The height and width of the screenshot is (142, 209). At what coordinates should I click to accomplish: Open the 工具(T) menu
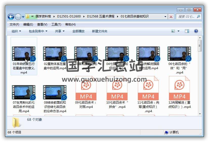click(56, 25)
